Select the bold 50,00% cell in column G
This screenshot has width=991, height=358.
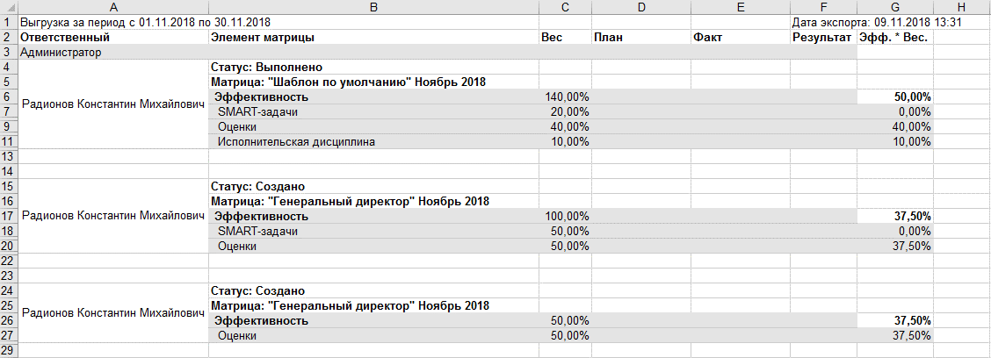coord(912,97)
